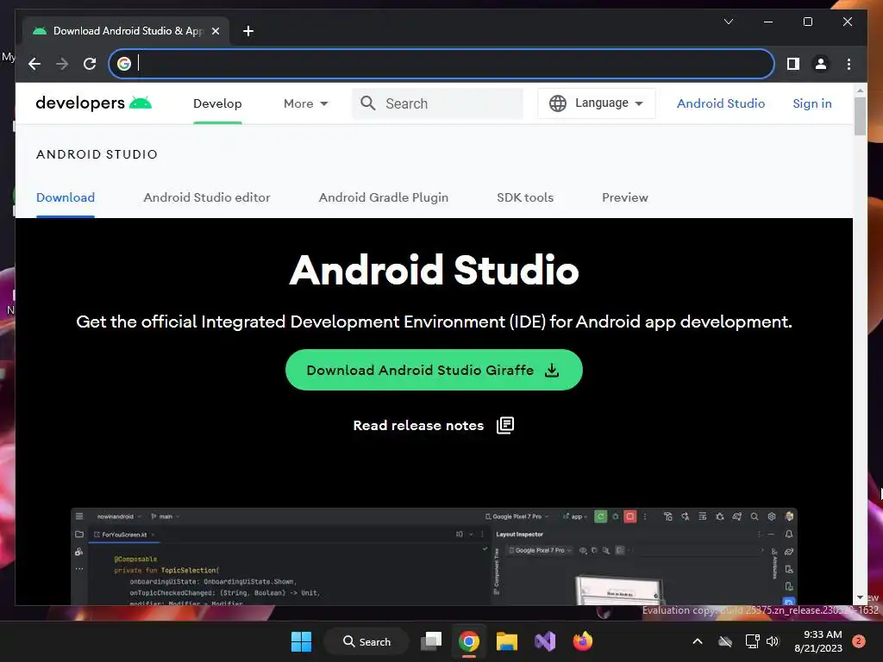The width and height of the screenshot is (883, 662).
Task: Click the volume speaker tray icon
Action: coord(773,641)
